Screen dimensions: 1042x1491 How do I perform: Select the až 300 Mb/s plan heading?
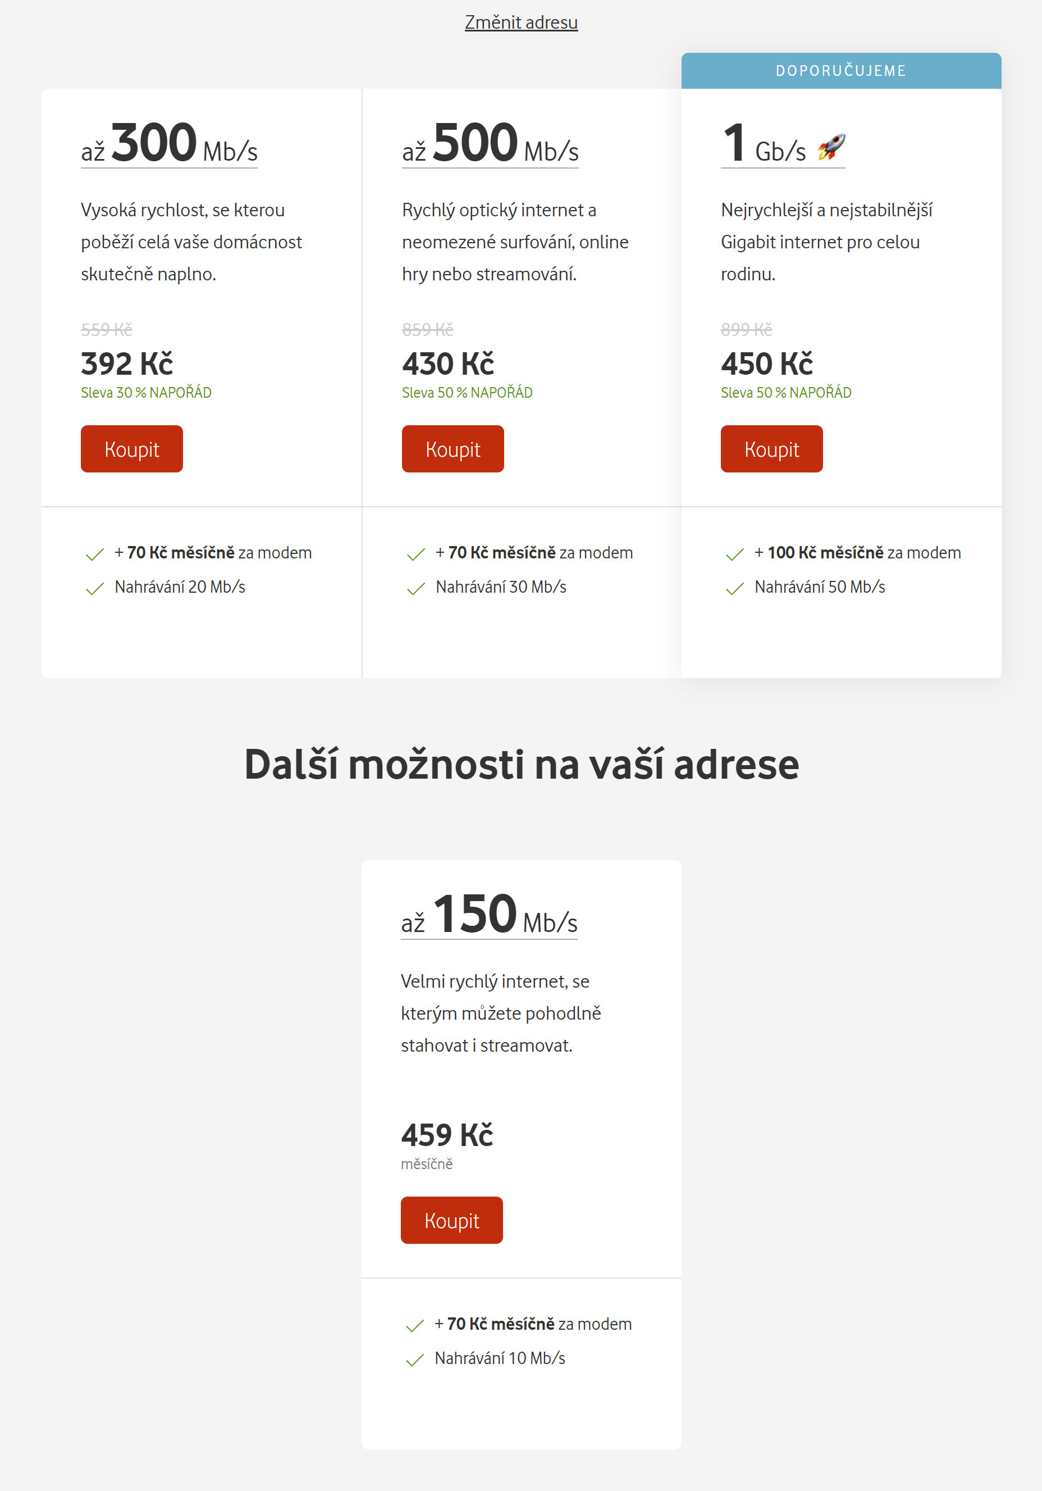click(x=170, y=144)
